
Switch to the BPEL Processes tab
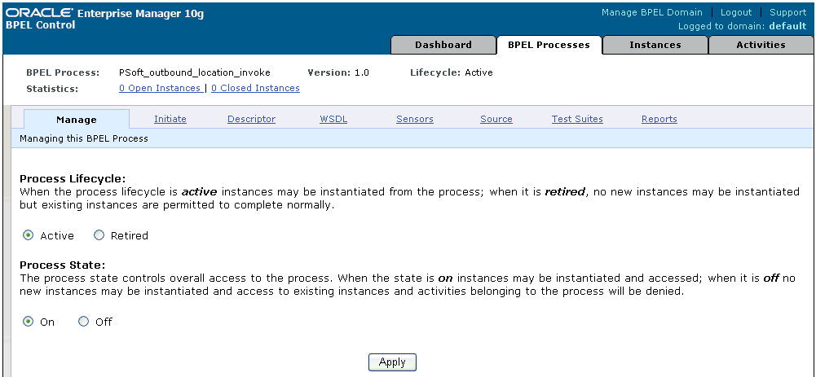pyautogui.click(x=549, y=45)
